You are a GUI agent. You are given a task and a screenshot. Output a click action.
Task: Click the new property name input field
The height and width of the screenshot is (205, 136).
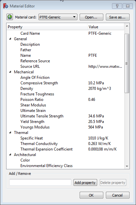[x=40, y=182]
